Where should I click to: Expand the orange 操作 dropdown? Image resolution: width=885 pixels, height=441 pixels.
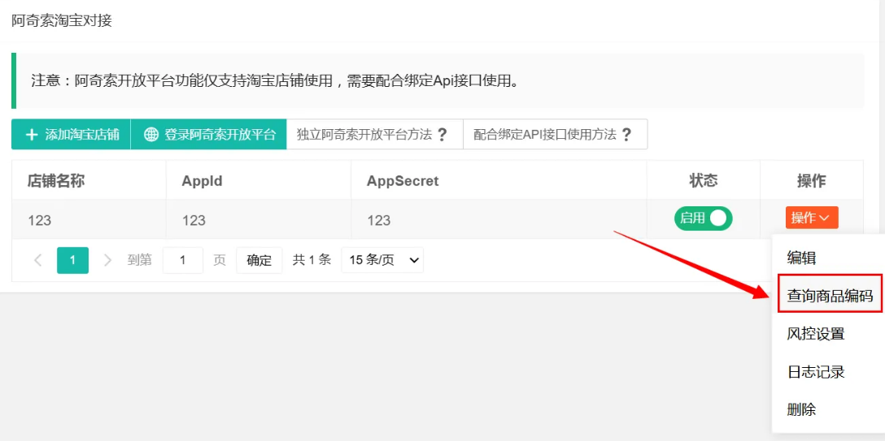pyautogui.click(x=811, y=218)
